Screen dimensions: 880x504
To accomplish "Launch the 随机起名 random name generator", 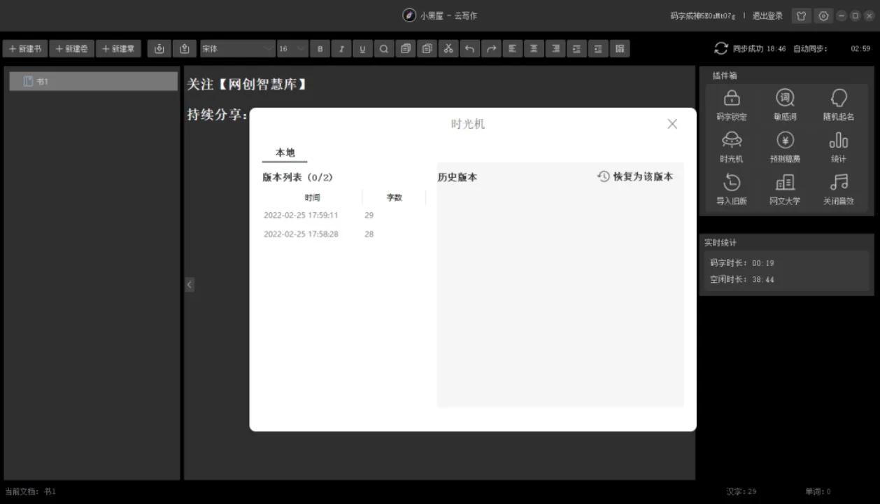I will tap(837, 105).
